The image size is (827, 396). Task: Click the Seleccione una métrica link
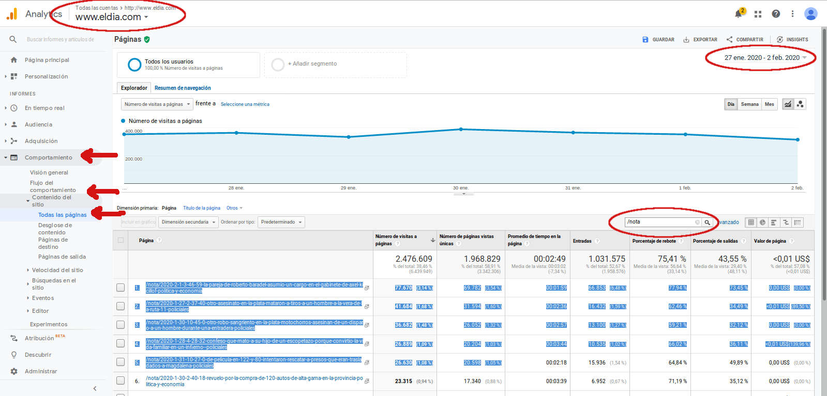[x=245, y=104]
